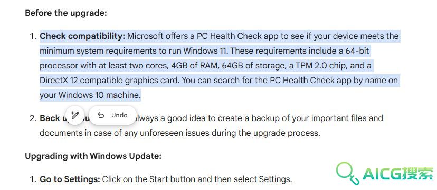Click 'Start button' in the Settings step
The image size is (437, 190).
[172, 179]
